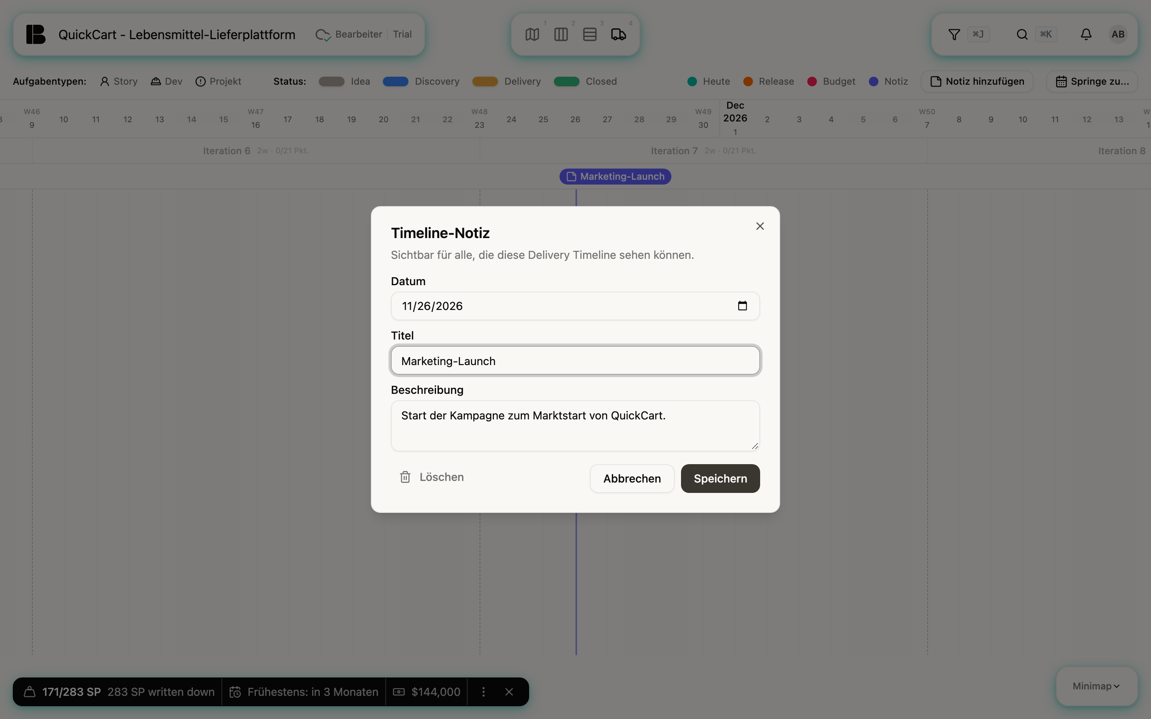Open the three-dot menu in status bar

click(x=483, y=692)
